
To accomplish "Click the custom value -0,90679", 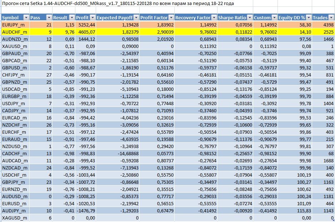I will pos(268,139).
